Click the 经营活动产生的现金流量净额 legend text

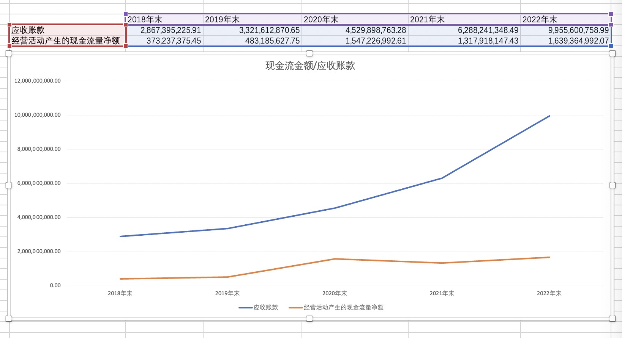point(344,308)
